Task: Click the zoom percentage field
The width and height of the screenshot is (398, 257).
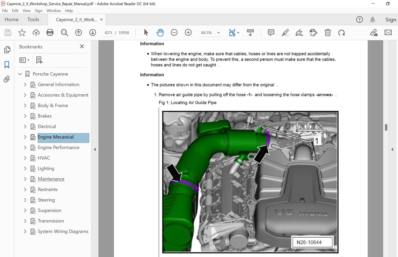Action: (206, 33)
